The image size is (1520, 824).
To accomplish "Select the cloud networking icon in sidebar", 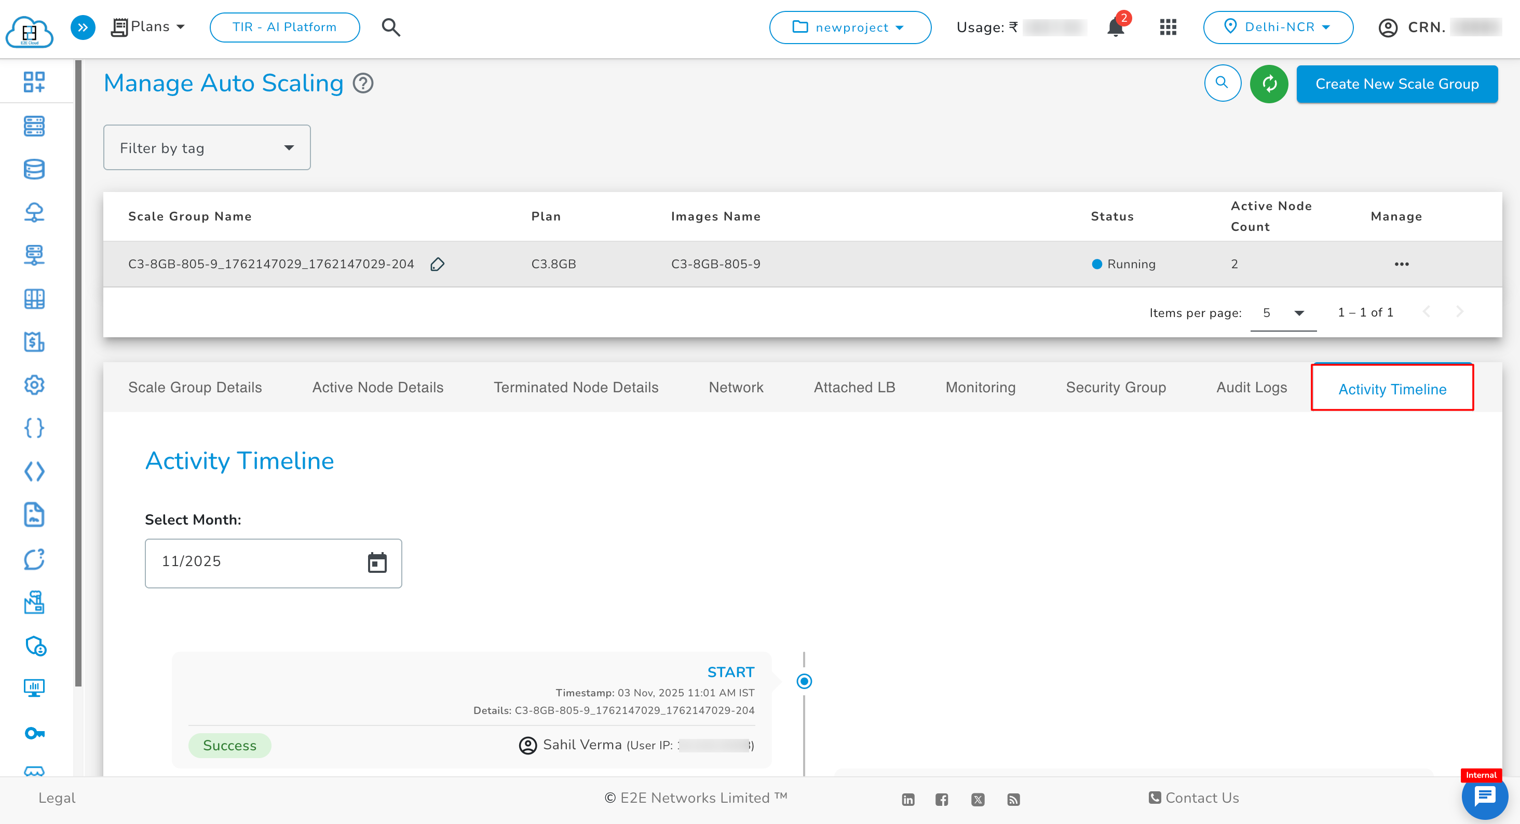I will 34,212.
